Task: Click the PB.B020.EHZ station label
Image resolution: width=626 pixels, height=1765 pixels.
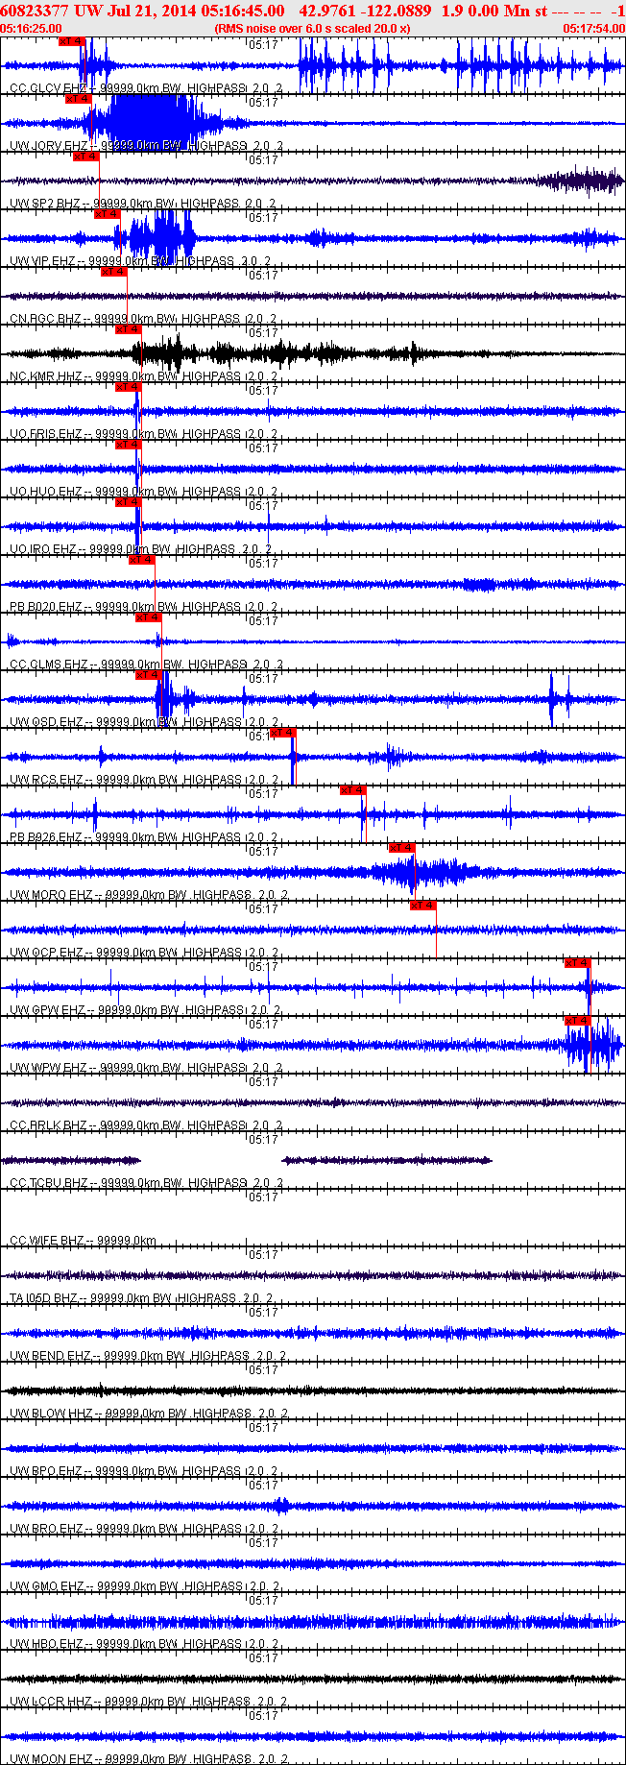Action: click(x=46, y=607)
